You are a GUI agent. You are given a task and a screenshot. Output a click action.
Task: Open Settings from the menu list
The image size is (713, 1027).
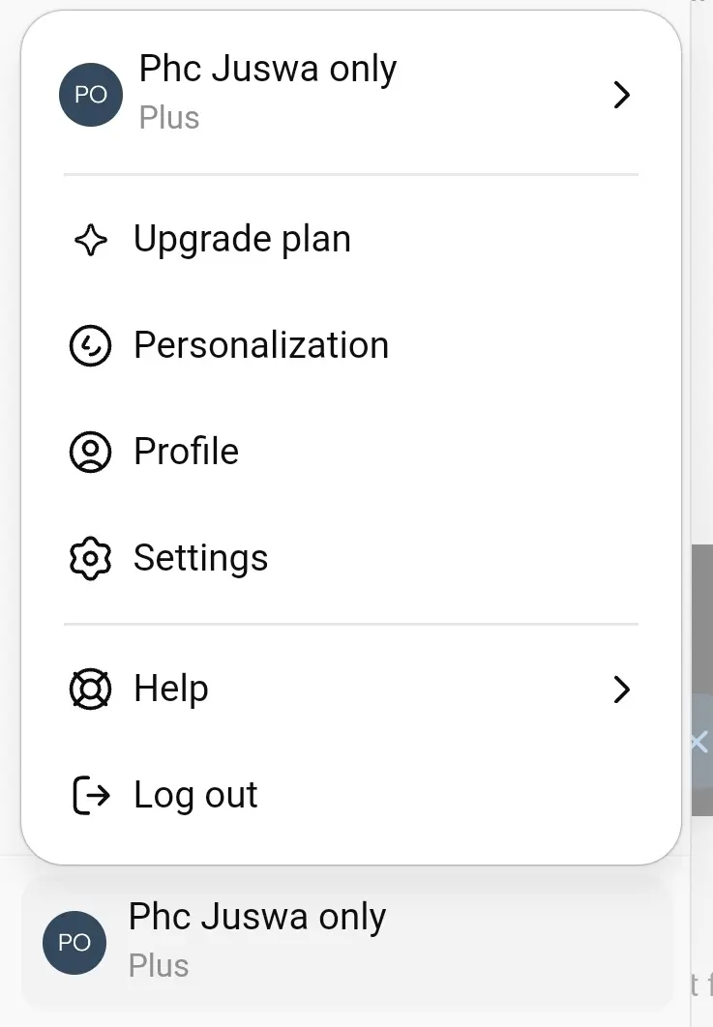tap(351, 559)
